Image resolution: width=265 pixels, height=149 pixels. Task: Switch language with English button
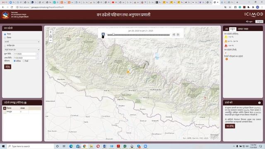[259, 22]
